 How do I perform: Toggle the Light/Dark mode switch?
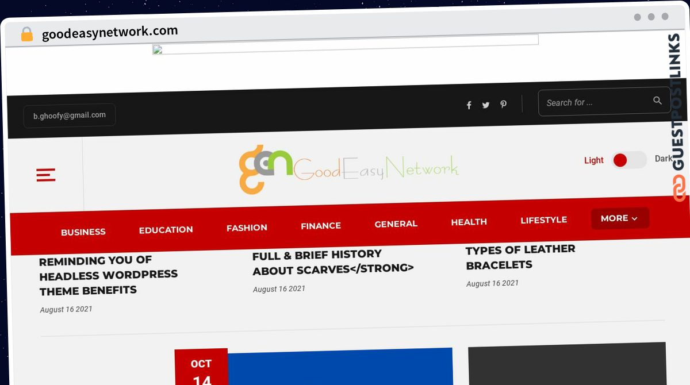coord(629,160)
